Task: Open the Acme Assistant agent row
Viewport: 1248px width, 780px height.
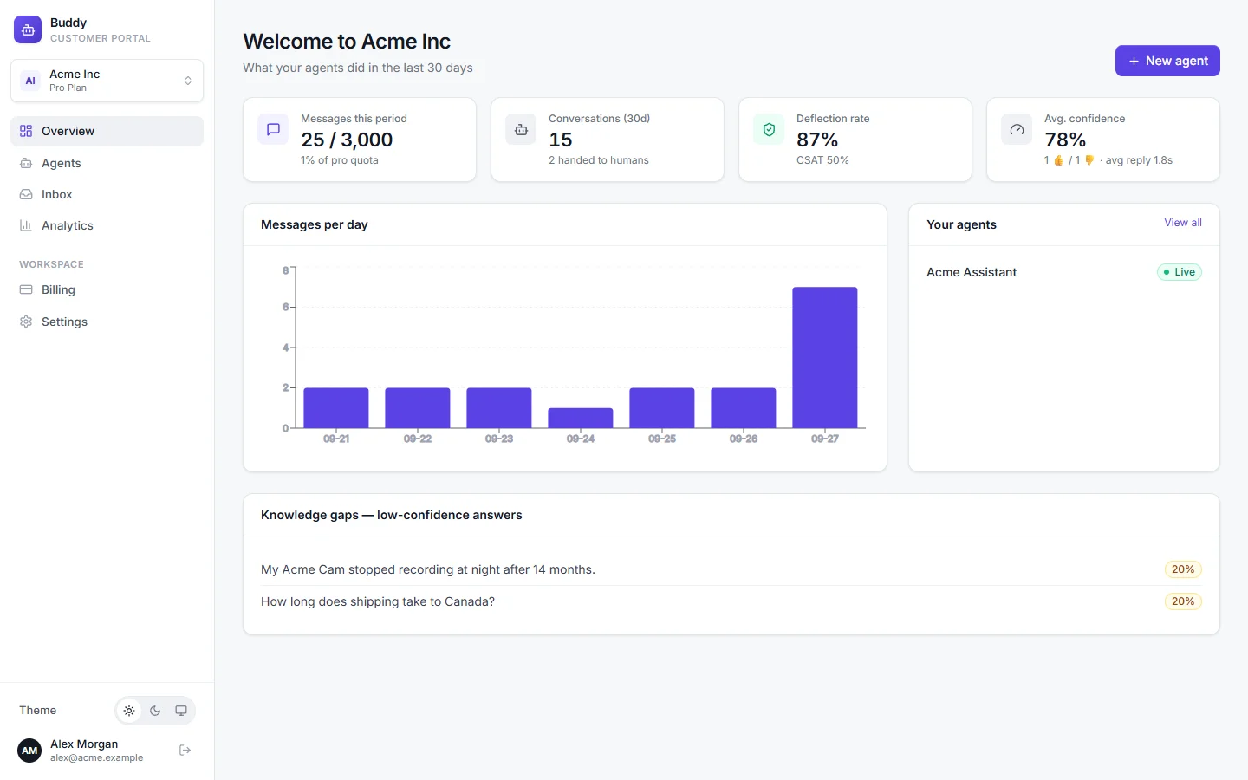Action: coord(1064,272)
